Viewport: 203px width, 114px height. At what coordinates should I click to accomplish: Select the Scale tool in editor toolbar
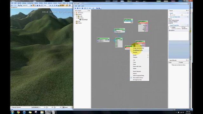(37, 5)
